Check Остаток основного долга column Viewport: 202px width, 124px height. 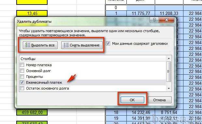(x=22, y=88)
